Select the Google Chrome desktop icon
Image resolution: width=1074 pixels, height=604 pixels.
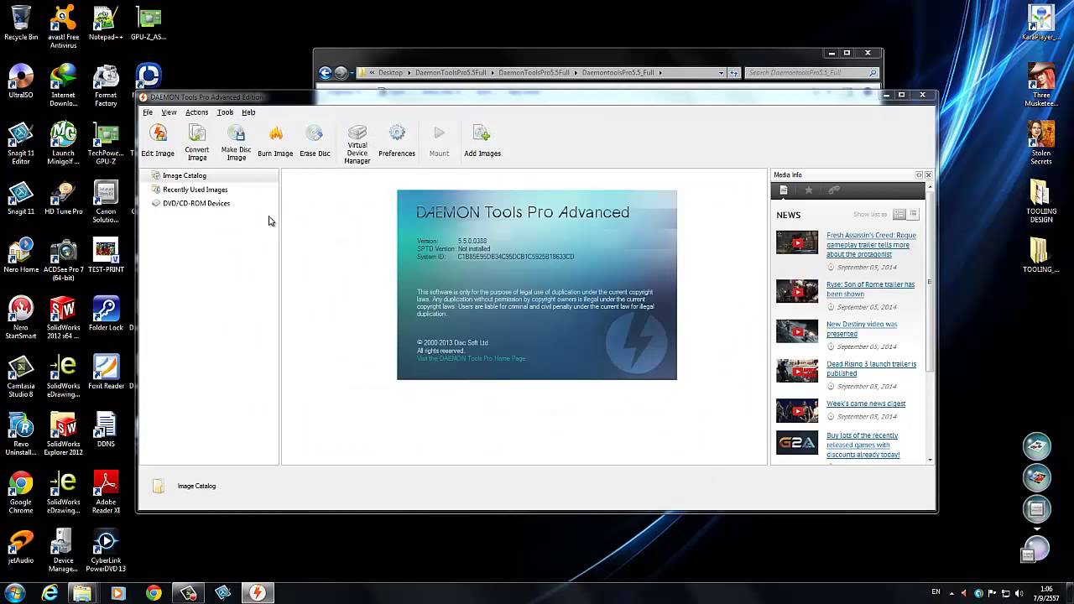coord(21,492)
